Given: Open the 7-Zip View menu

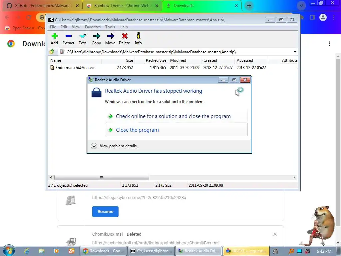Looking at the screenshot, I should click(x=76, y=27).
